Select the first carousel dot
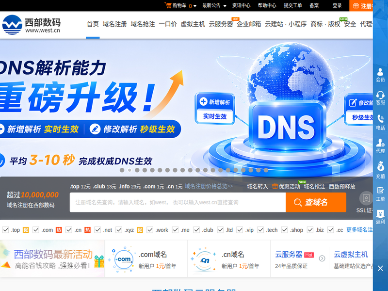Viewport: 388px width, 291px height. 122,170
